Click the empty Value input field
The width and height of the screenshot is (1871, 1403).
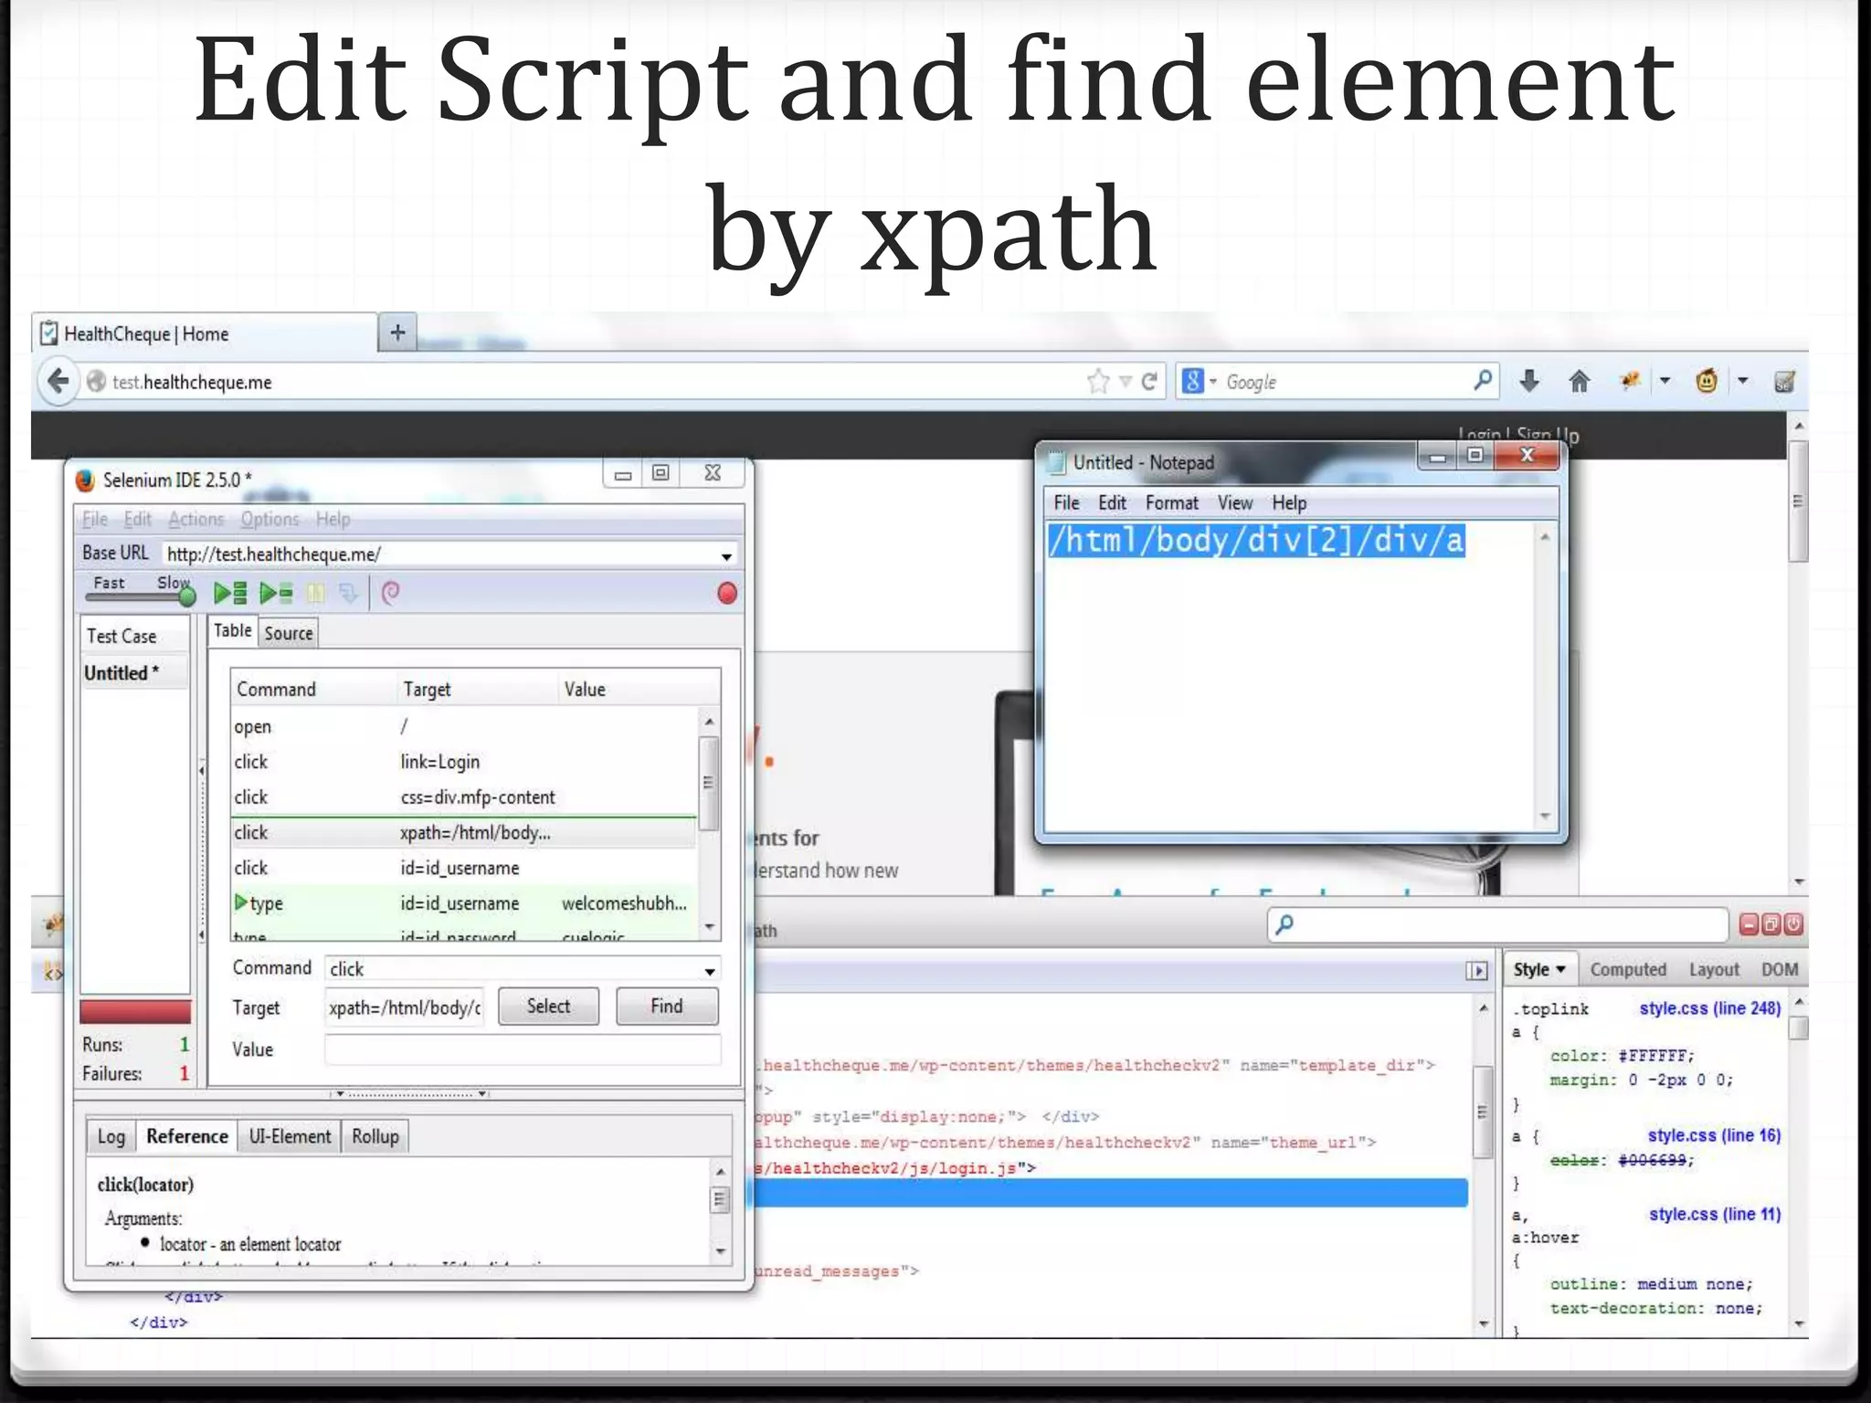coord(523,1049)
